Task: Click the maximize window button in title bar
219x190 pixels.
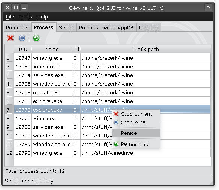Action: pos(16,7)
